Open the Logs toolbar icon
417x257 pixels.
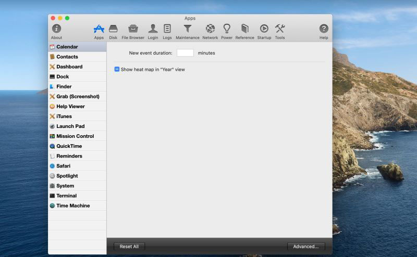pos(167,29)
